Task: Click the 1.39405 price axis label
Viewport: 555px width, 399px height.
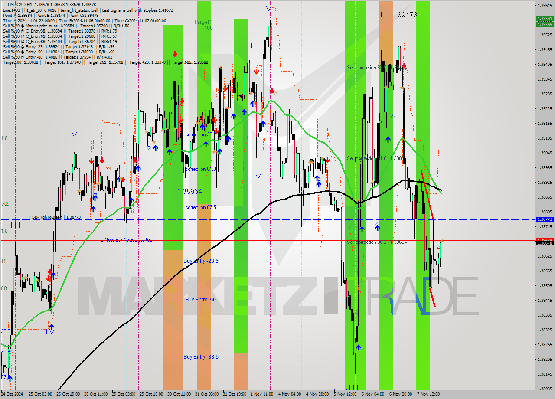Action: click(545, 64)
